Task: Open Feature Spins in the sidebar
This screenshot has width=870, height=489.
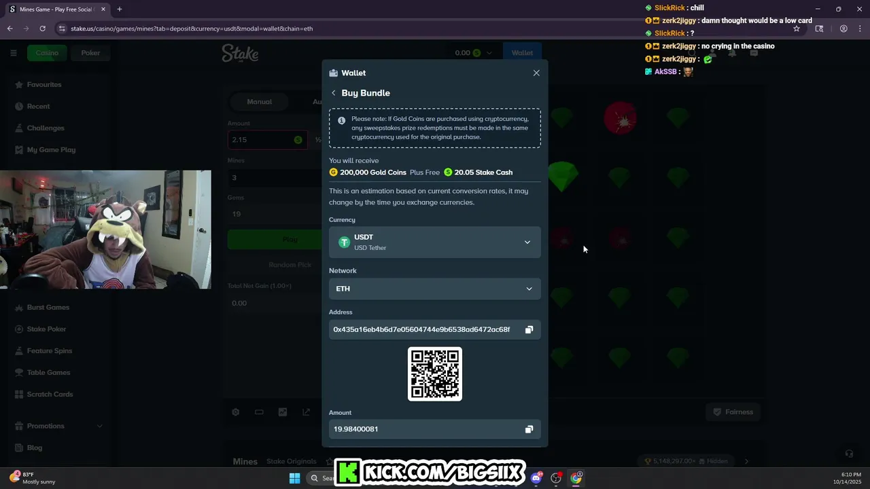Action: [49, 351]
